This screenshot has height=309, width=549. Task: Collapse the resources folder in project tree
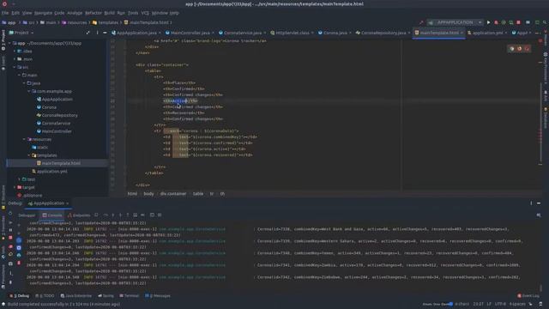tap(24, 139)
